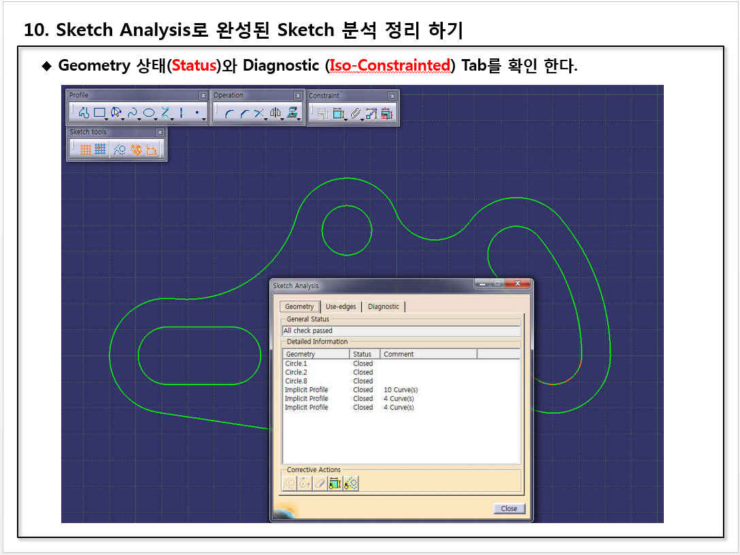Image resolution: width=740 pixels, height=555 pixels.
Task: Activate the Chamfer tool
Action: [243, 113]
